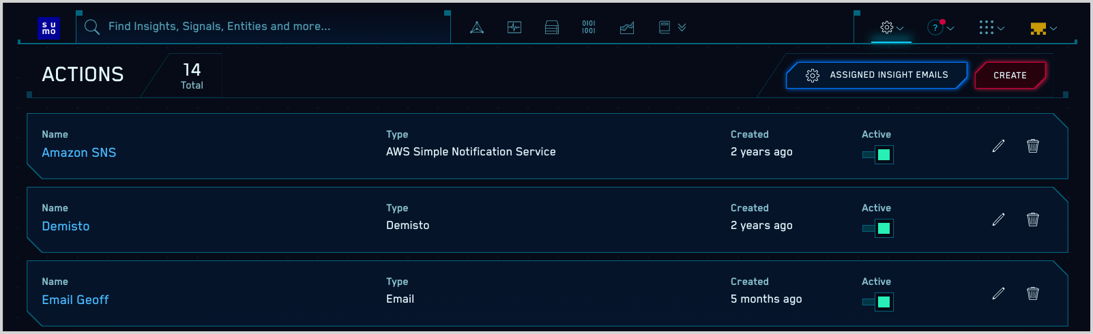
Task: Open the Signals pulse icon
Action: (x=514, y=27)
